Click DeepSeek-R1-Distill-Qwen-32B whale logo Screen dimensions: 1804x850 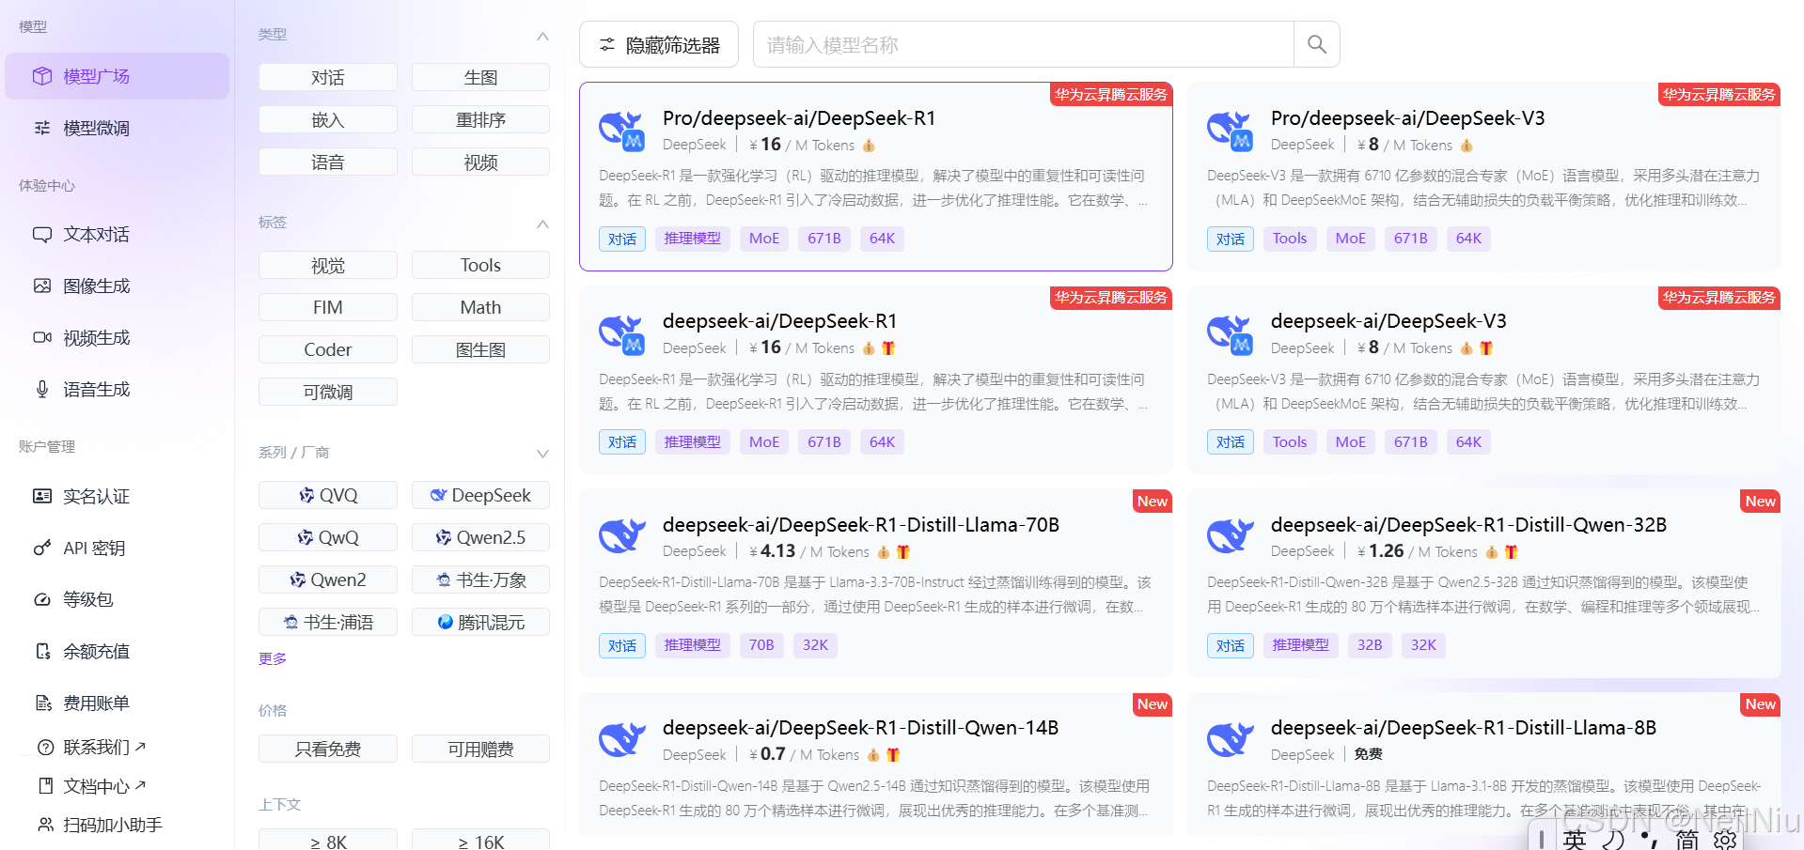pyautogui.click(x=1230, y=536)
